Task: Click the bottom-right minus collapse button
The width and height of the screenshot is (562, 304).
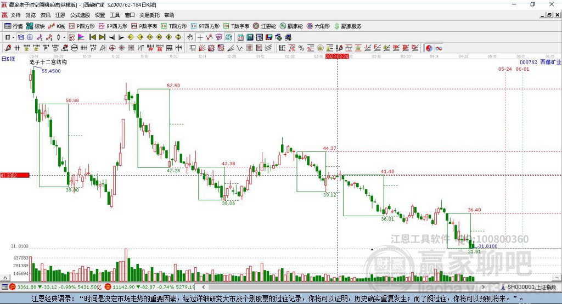Action: (557, 278)
